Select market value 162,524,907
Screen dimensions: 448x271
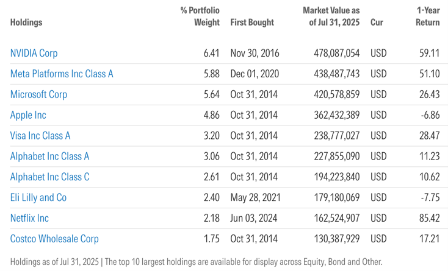(x=337, y=218)
